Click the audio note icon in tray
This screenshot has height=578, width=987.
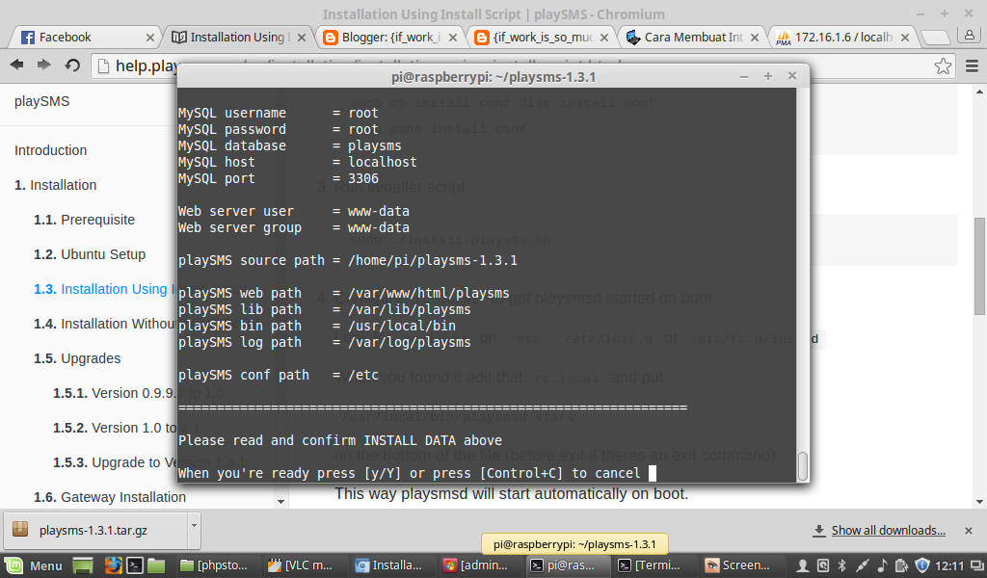[x=882, y=565]
